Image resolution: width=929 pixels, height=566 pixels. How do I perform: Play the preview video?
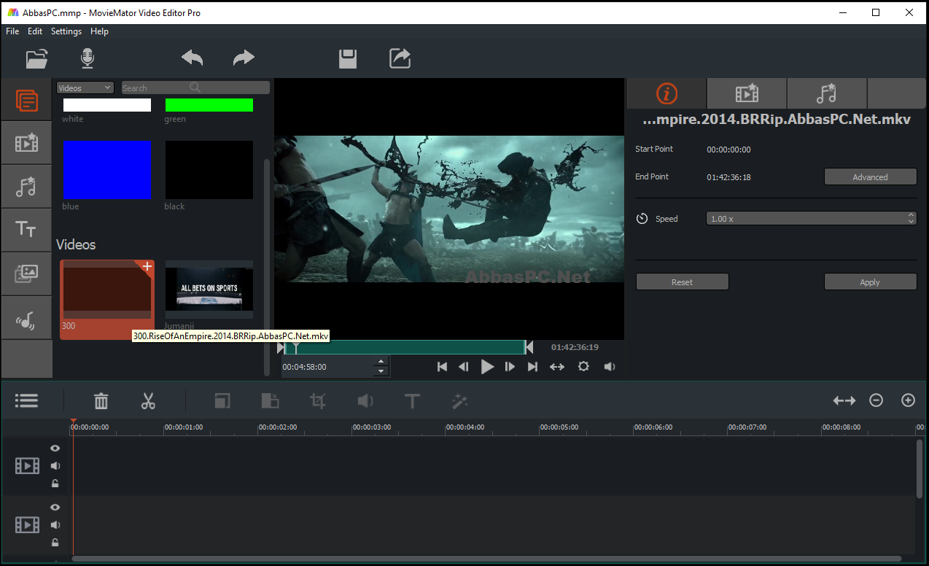pos(487,367)
